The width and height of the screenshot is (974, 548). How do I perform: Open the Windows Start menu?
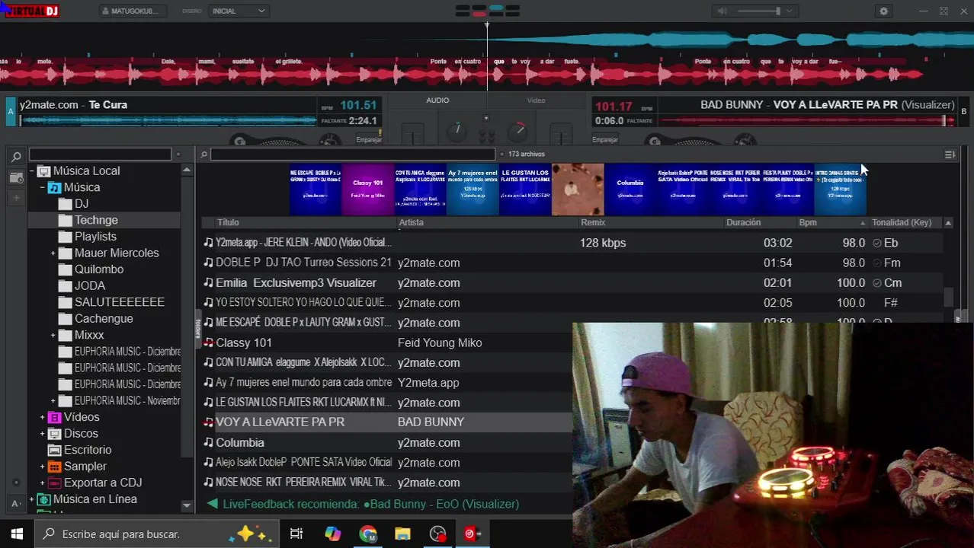coord(17,534)
